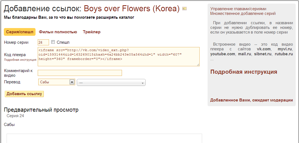View Добавленное Вами, ожидает модерации
Image resolution: width=299 pixels, height=143 pixels.
[251, 100]
